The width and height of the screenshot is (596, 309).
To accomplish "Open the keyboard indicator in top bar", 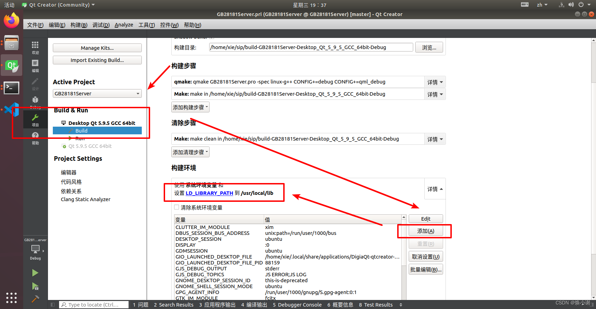I will [x=525, y=5].
